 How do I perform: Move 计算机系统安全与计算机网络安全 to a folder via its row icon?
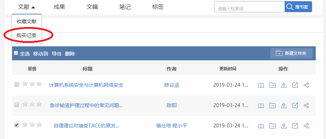(x=272, y=85)
